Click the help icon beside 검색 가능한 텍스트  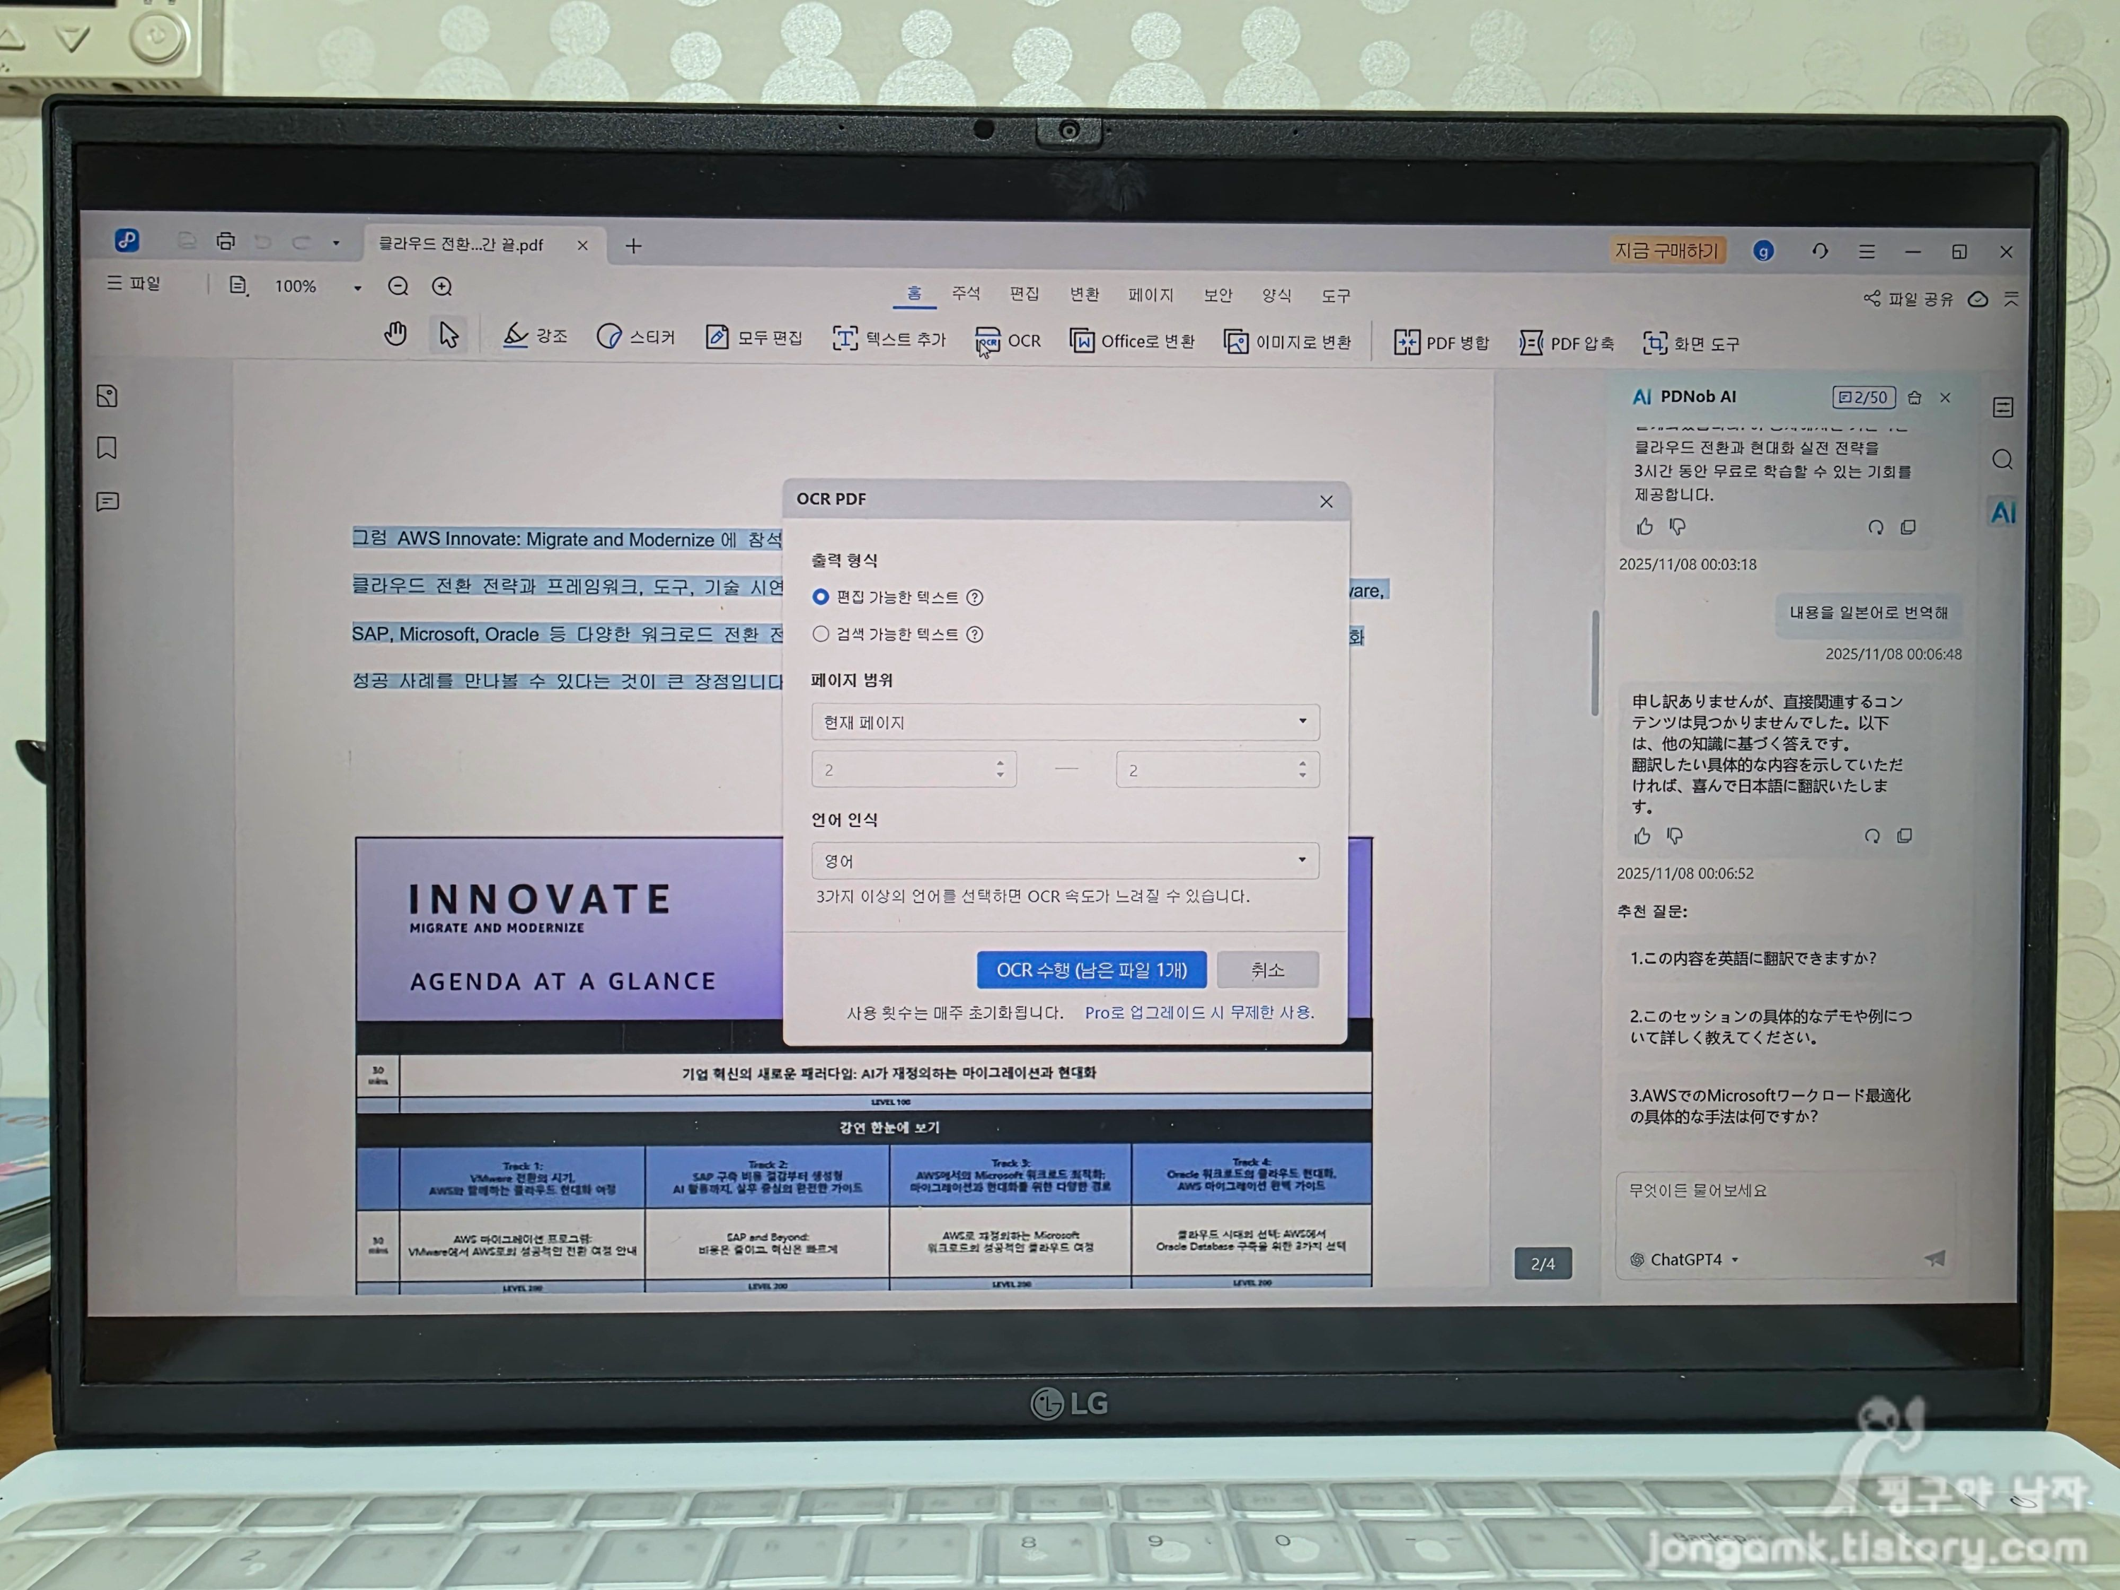(x=974, y=635)
